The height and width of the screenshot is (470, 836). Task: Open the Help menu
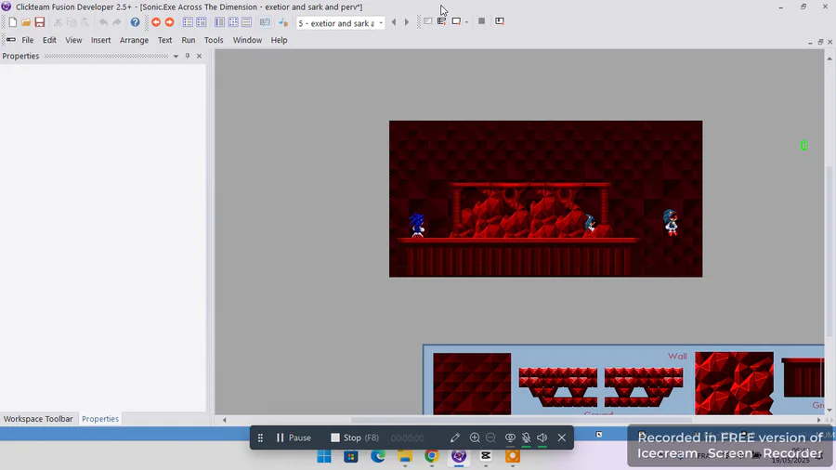(x=279, y=40)
